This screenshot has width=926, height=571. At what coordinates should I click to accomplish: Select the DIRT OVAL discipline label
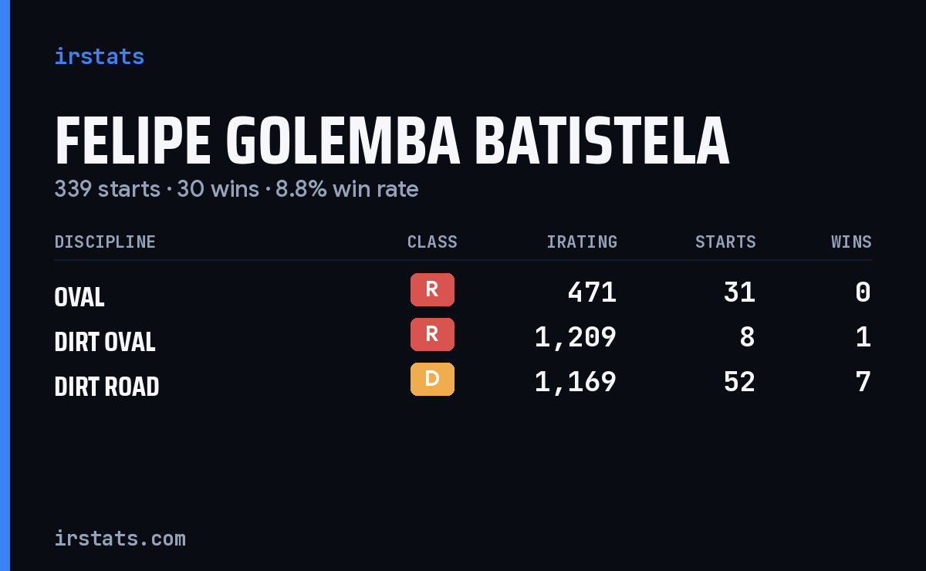[105, 342]
